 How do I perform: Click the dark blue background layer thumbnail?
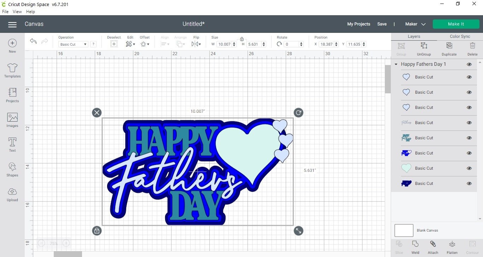click(406, 183)
